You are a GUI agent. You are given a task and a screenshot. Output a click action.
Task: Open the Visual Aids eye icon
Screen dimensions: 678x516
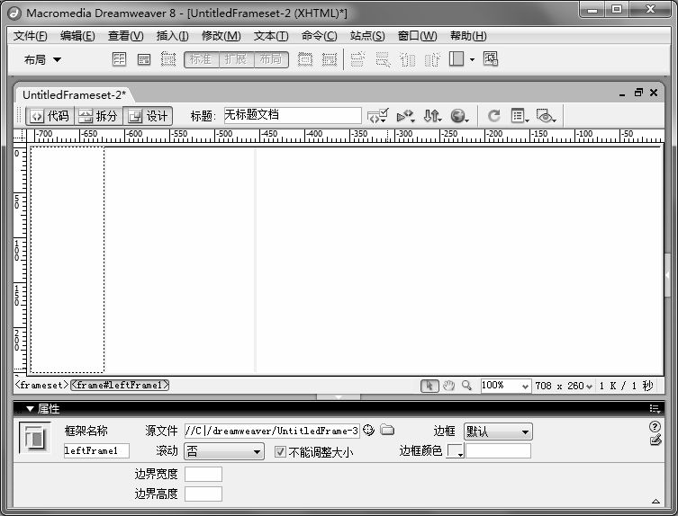click(546, 116)
